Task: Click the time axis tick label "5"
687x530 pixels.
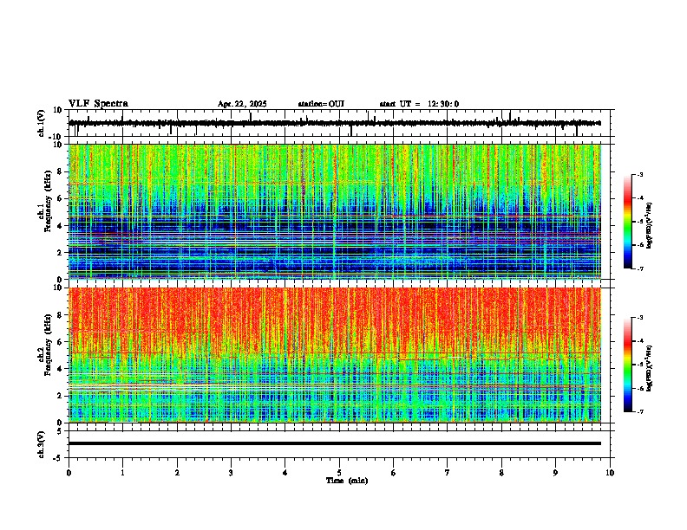Action: 339,473
